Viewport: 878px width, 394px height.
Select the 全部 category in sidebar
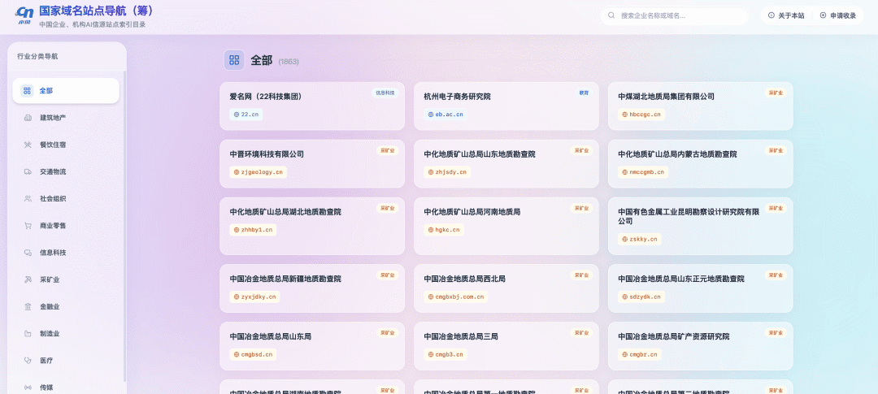tap(66, 91)
